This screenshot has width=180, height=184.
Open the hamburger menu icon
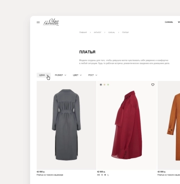38,22
